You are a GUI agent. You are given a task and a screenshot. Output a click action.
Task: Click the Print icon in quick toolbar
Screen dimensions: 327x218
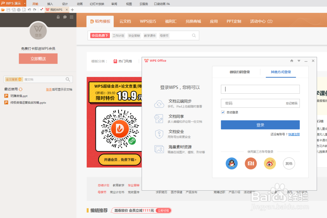point(19,10)
